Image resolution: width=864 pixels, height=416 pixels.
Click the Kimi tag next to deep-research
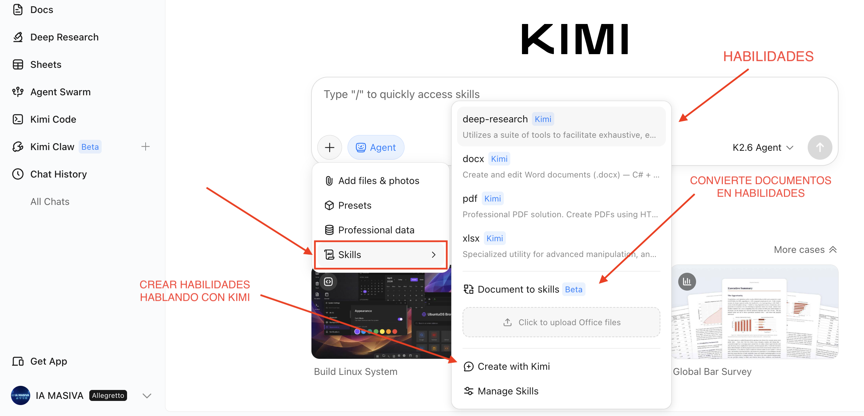[x=543, y=119]
